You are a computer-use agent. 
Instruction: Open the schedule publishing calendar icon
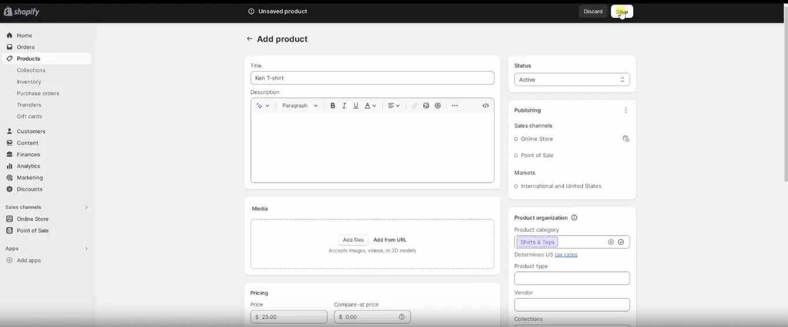[625, 139]
